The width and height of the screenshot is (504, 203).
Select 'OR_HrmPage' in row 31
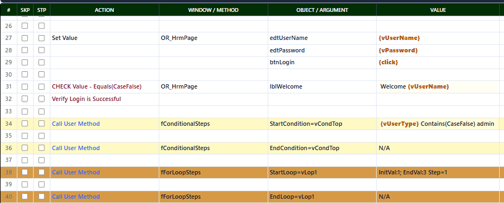click(x=214, y=87)
